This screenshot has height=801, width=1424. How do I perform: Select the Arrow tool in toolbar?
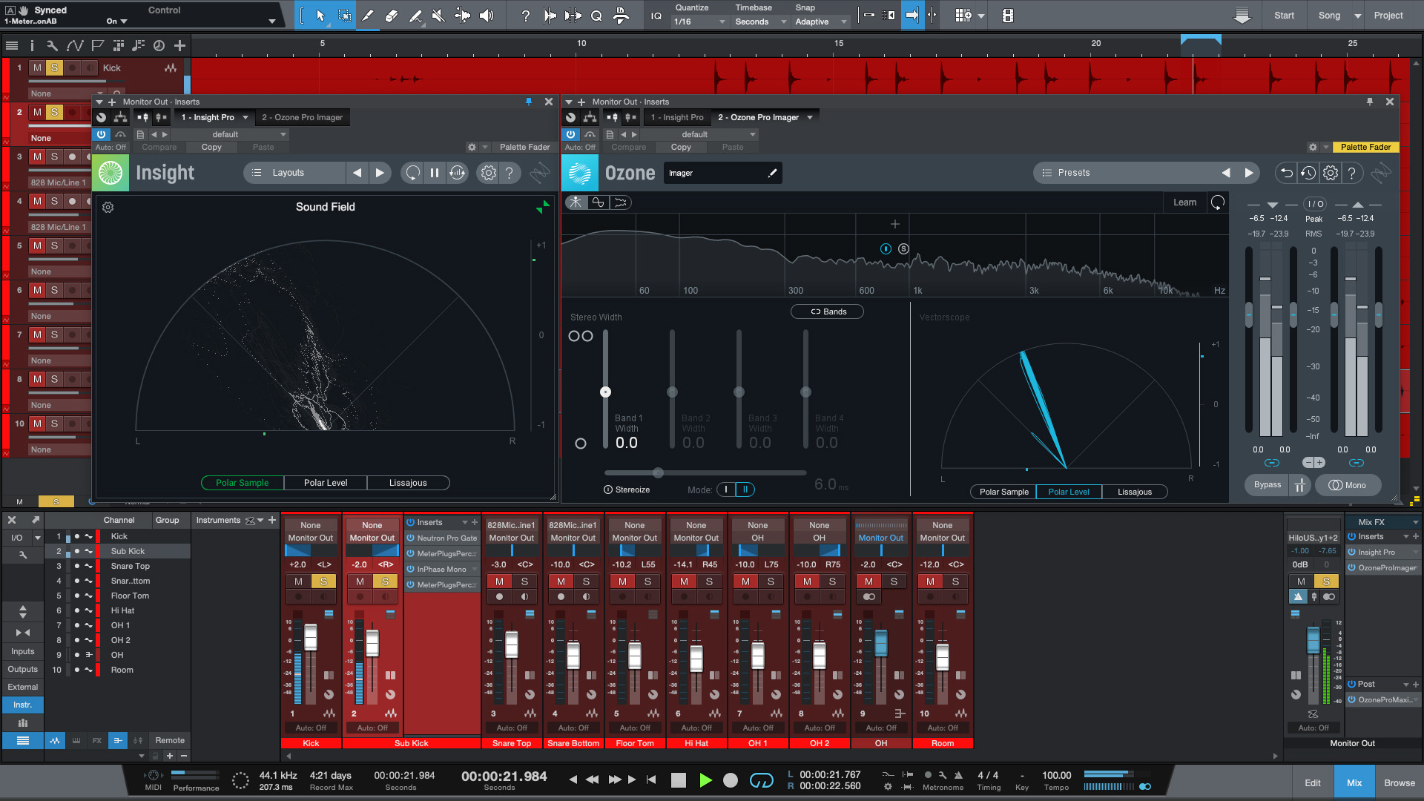coord(320,15)
